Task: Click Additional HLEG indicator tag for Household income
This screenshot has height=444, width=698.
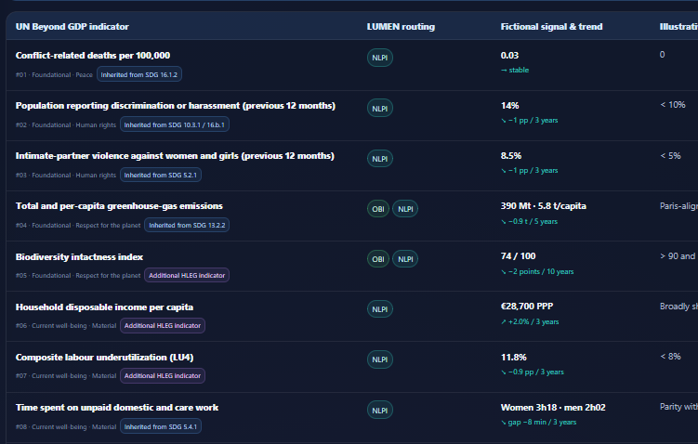Action: [x=163, y=326]
